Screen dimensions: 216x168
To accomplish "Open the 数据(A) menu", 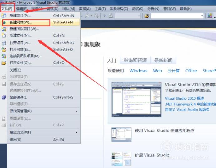I will coord(85,9).
